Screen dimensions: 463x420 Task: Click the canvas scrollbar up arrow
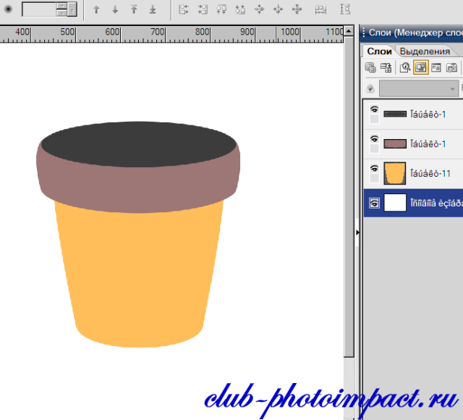pyautogui.click(x=349, y=30)
